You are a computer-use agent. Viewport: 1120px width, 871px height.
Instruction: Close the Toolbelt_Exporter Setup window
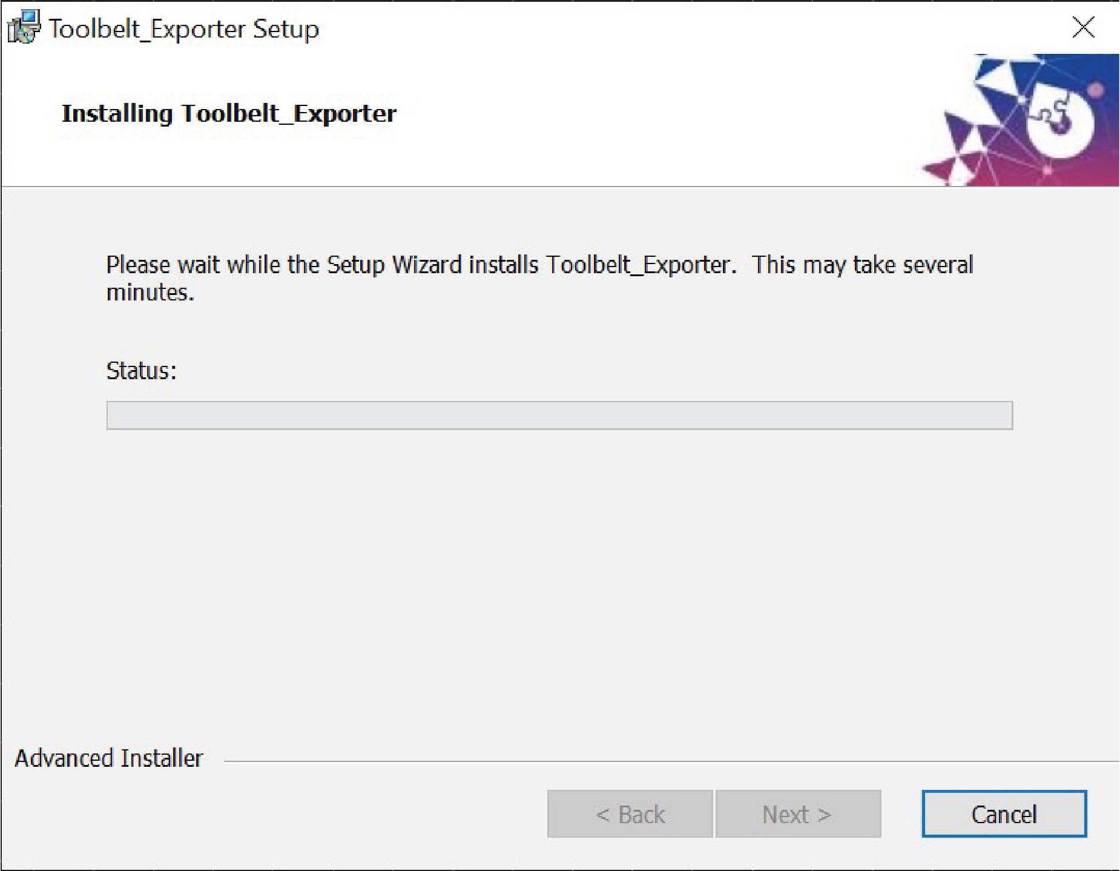(x=1082, y=27)
